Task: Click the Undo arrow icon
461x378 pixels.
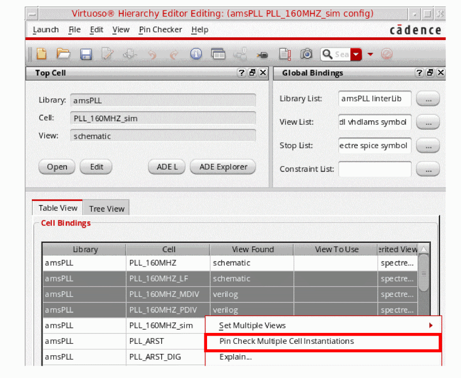Action: pyautogui.click(x=152, y=54)
